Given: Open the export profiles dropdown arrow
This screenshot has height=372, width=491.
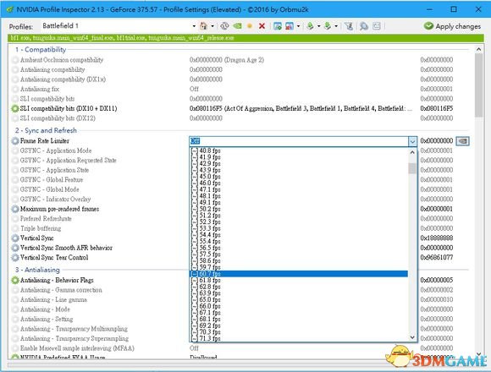Looking at the screenshot, I should [319, 26].
